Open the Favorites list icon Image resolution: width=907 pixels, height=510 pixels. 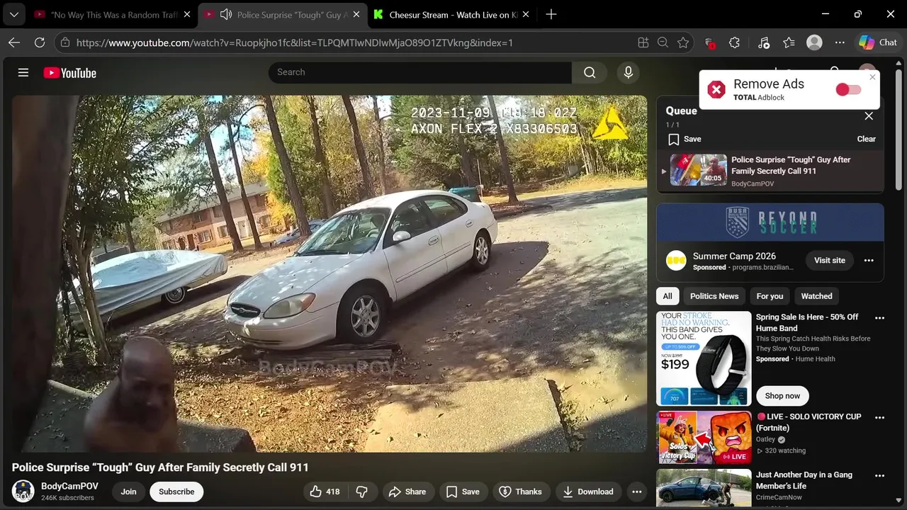(x=789, y=42)
